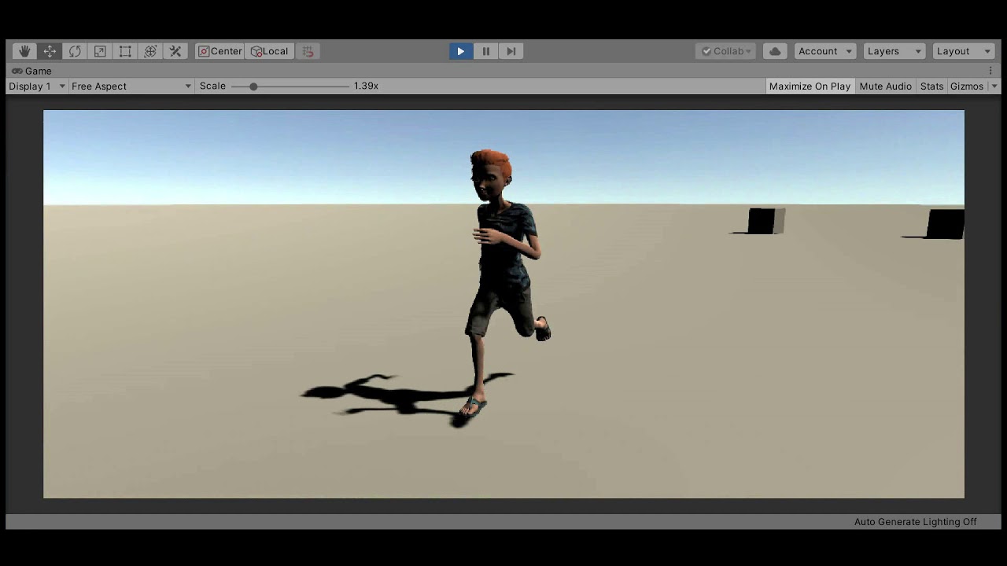This screenshot has width=1007, height=566.
Task: Select the Scale tool
Action: [100, 51]
